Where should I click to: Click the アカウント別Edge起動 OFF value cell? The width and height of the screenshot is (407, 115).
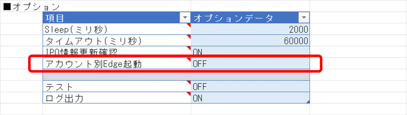pyautogui.click(x=250, y=64)
